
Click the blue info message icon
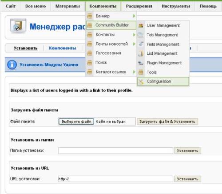coord(12,65)
